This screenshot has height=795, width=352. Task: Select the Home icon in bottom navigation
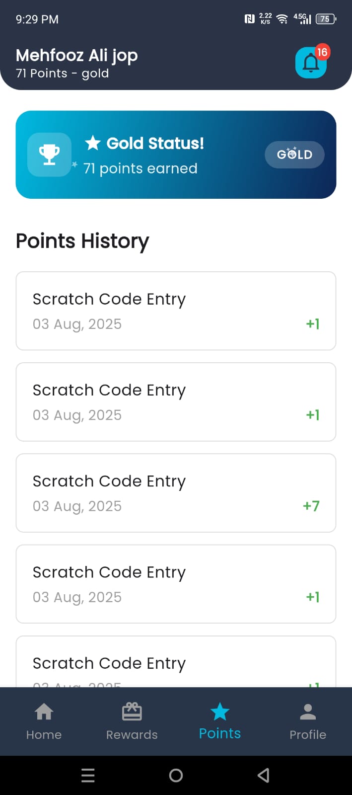coord(44,712)
